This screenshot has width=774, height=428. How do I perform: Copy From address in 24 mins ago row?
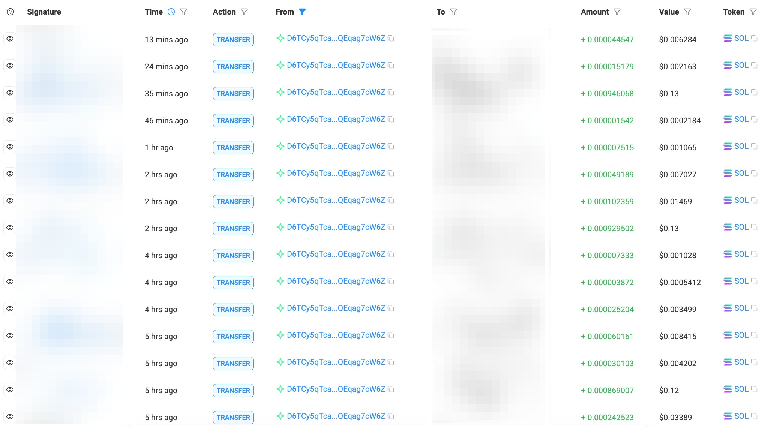tap(391, 66)
